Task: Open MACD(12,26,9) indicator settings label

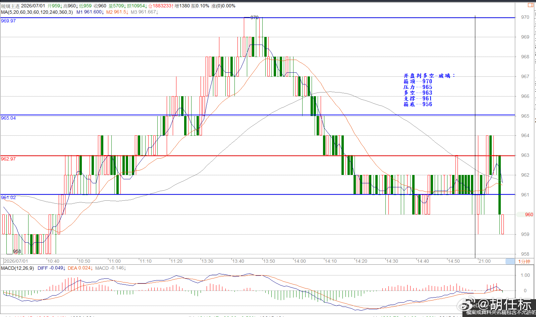Action: pos(17,268)
